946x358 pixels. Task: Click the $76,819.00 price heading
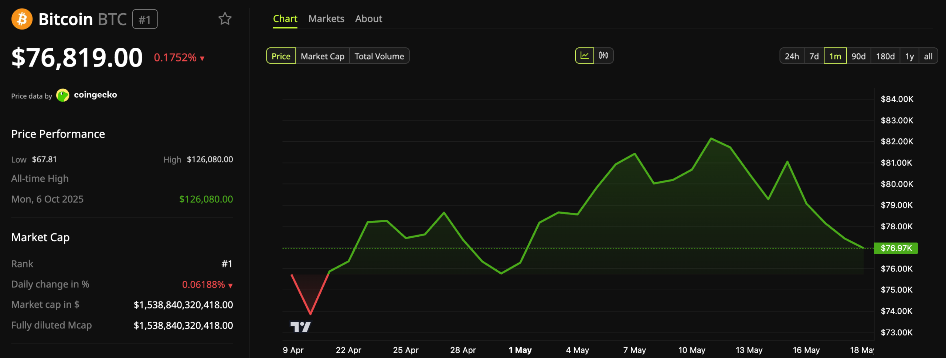click(77, 58)
